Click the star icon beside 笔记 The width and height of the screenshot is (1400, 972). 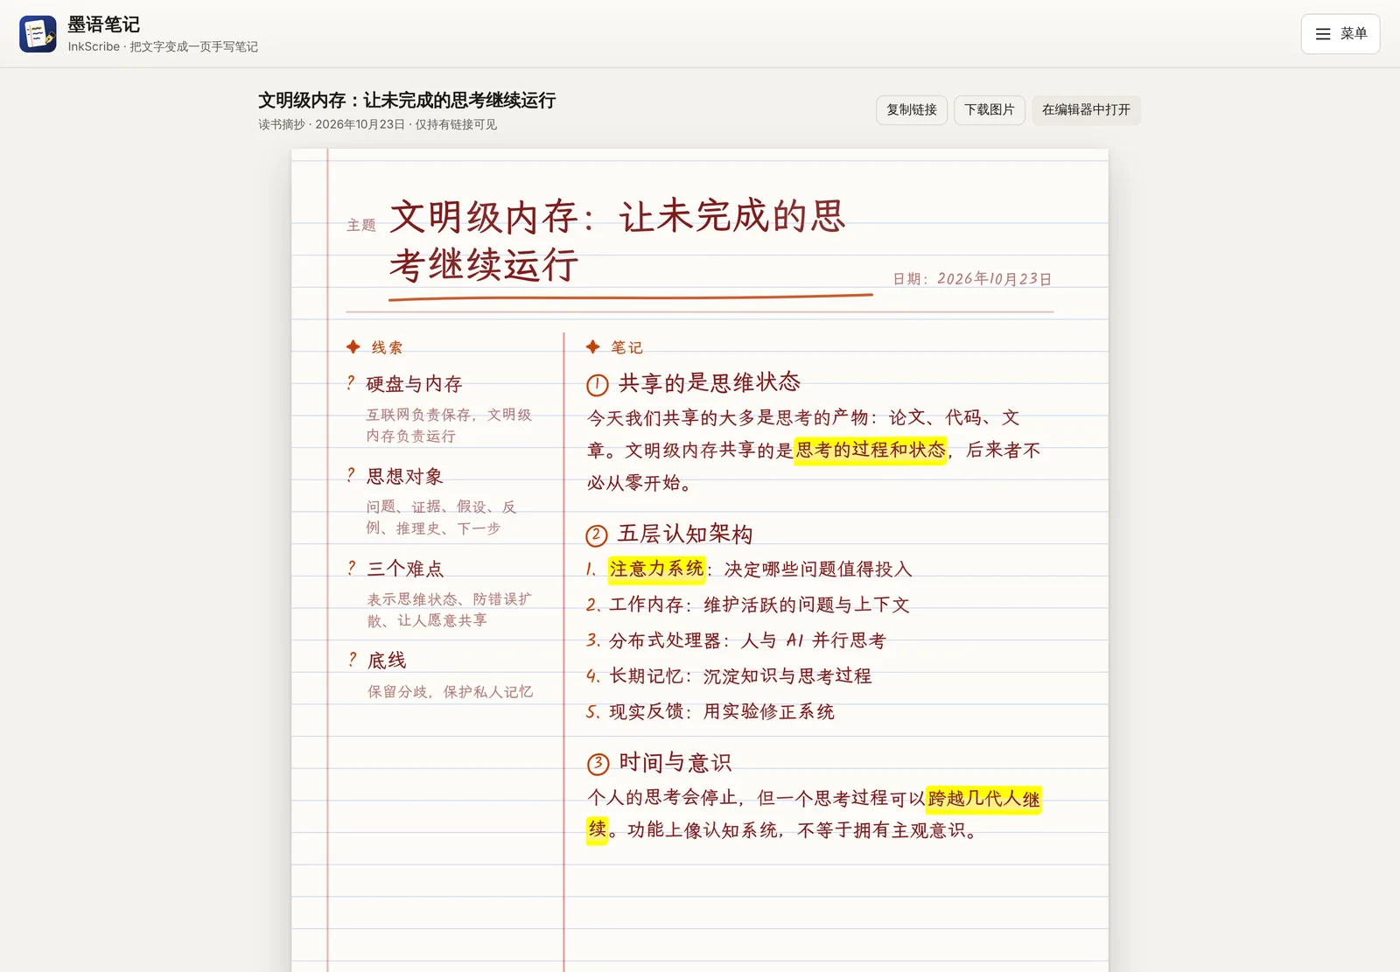[593, 347]
